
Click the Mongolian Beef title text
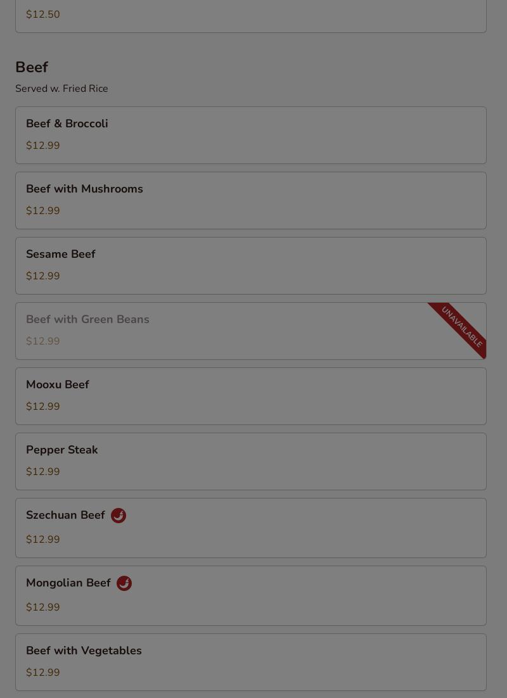tap(68, 583)
